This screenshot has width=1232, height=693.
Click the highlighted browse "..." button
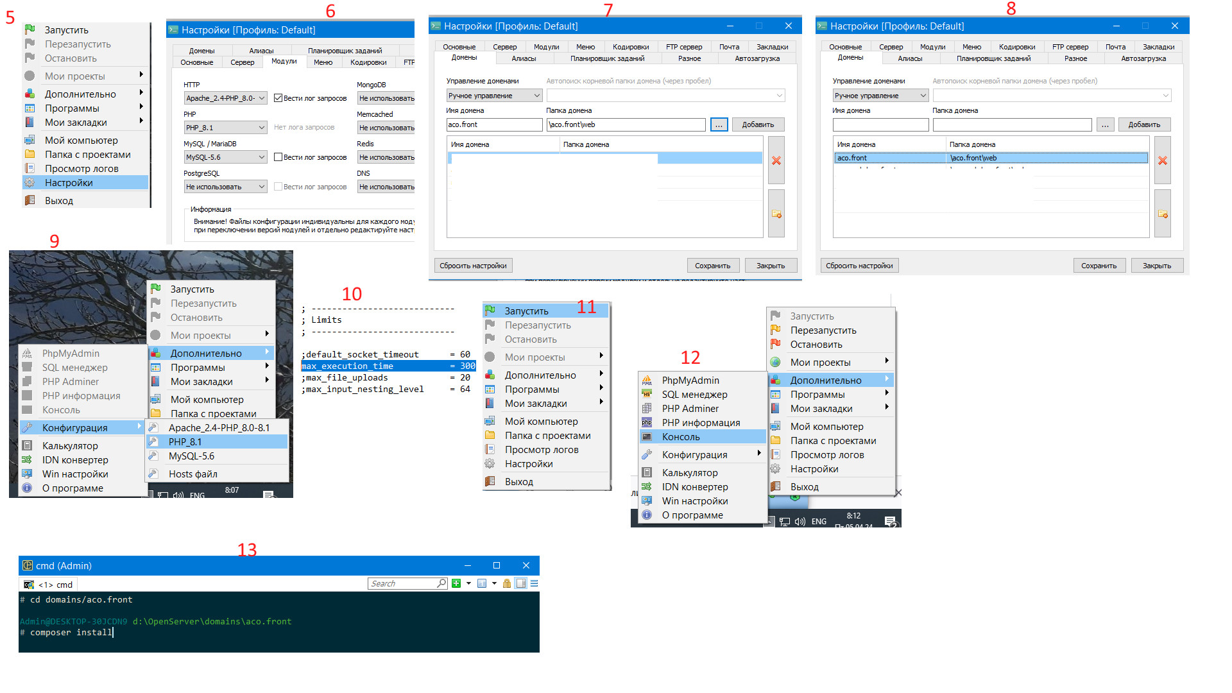pos(719,124)
